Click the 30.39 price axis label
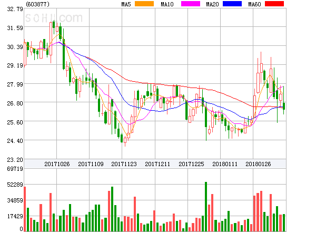The width and height of the screenshot is (316, 232). coord(15,47)
